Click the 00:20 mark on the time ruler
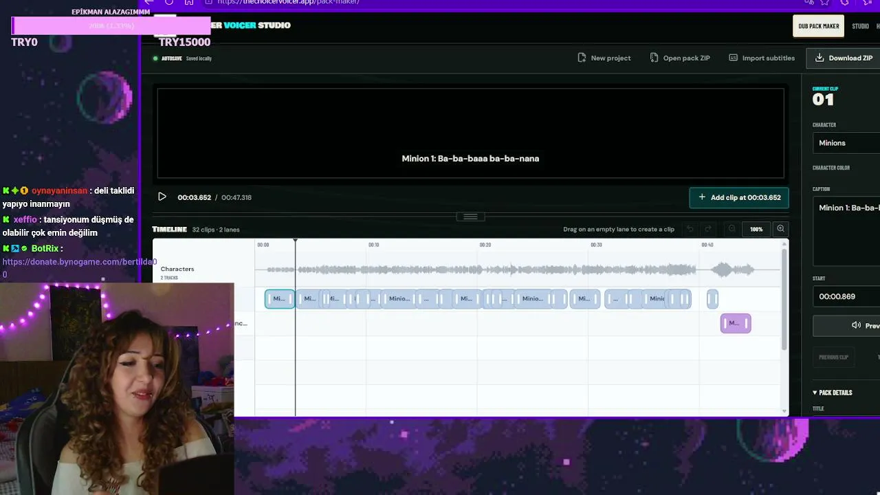The height and width of the screenshot is (495, 880). 485,245
